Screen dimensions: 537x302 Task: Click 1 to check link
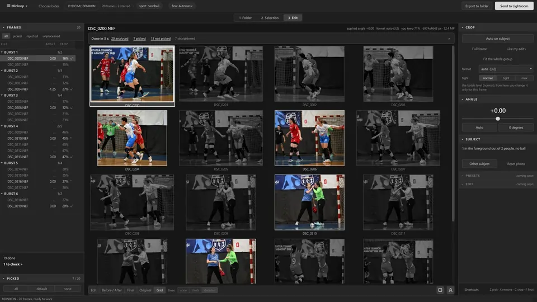[13, 265]
